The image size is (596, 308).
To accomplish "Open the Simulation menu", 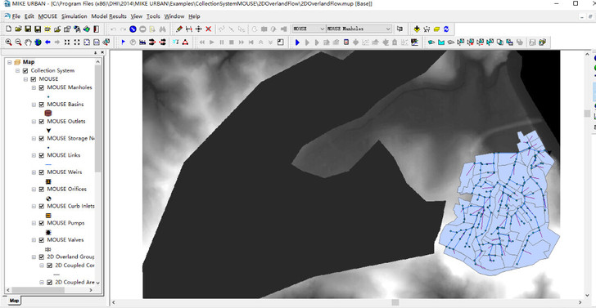I will [x=74, y=16].
